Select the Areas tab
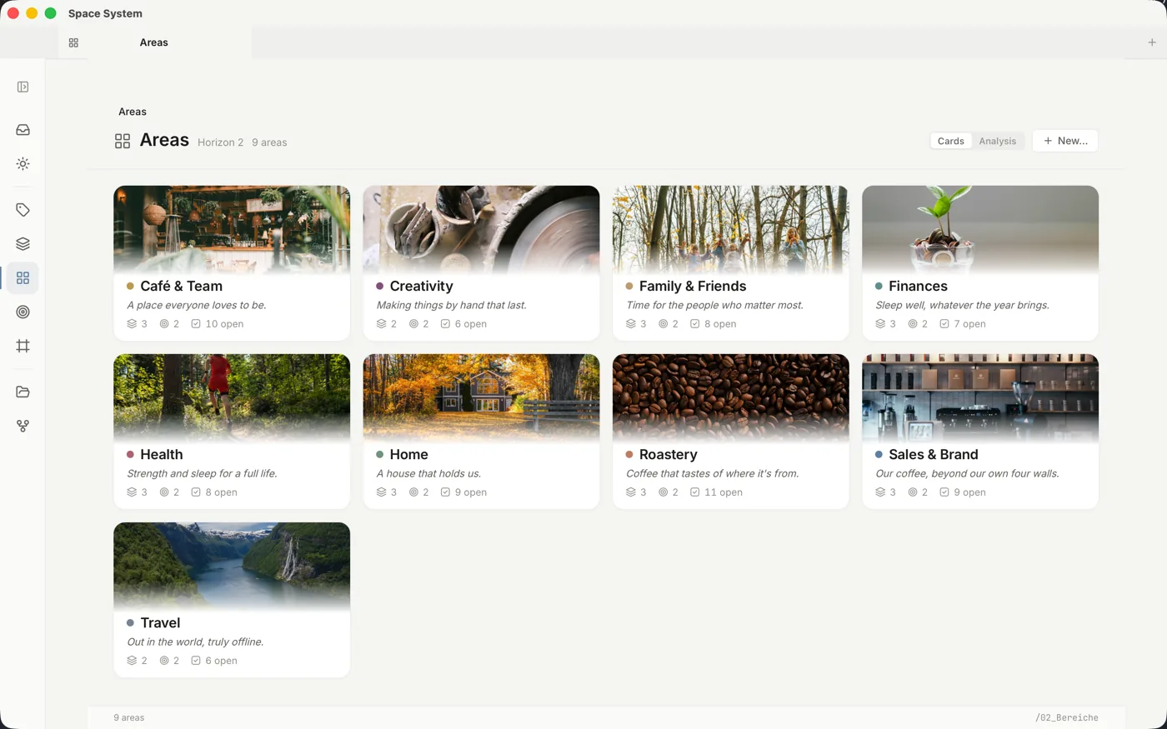1167x729 pixels. click(154, 42)
